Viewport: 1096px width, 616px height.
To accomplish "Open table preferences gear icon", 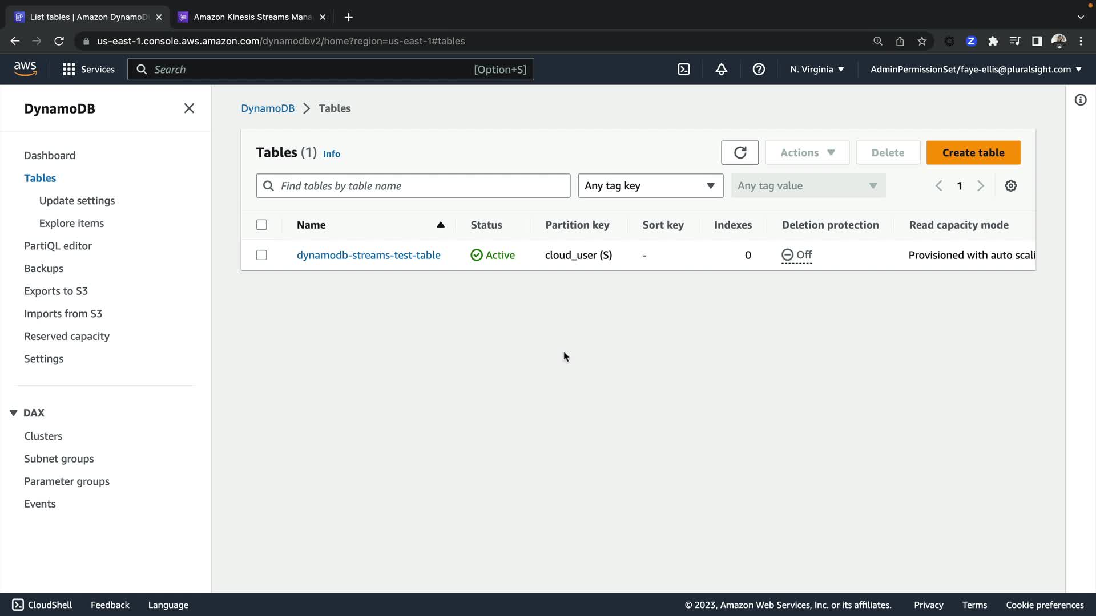I will coord(1010,186).
